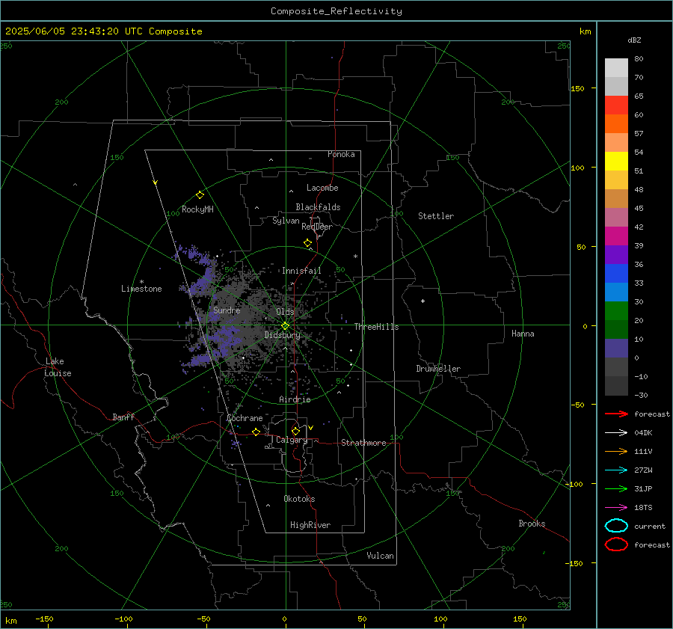Click the dBZ legend heading
Image resolution: width=673 pixels, height=629 pixels.
click(x=634, y=40)
